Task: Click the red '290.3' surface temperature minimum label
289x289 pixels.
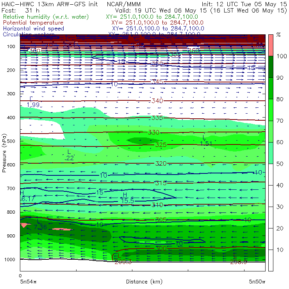Action: [123, 262]
